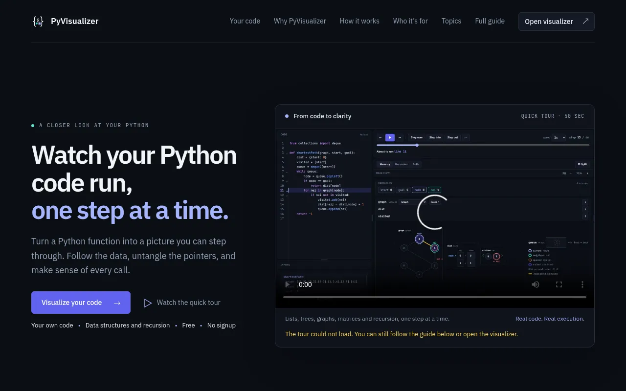The height and width of the screenshot is (391, 626).
Task: Click the "Real code. Real execution." text
Action: pos(550,319)
